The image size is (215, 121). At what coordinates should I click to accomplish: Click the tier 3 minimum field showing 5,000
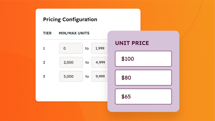pyautogui.click(x=71, y=76)
